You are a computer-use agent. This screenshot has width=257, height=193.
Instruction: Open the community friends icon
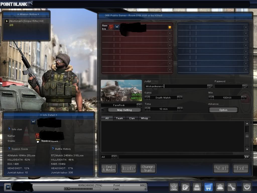point(220,187)
